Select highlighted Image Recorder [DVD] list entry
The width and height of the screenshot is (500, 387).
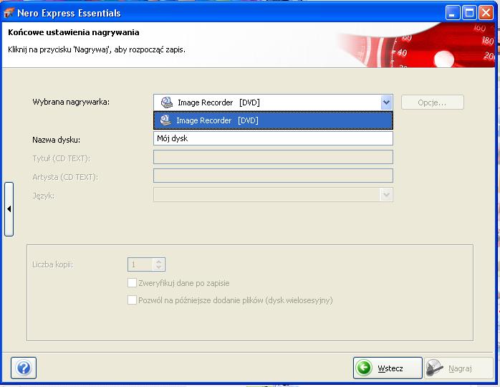click(273, 120)
